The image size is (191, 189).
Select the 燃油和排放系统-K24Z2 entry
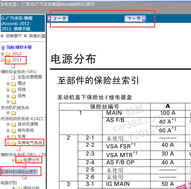click(x=23, y=119)
